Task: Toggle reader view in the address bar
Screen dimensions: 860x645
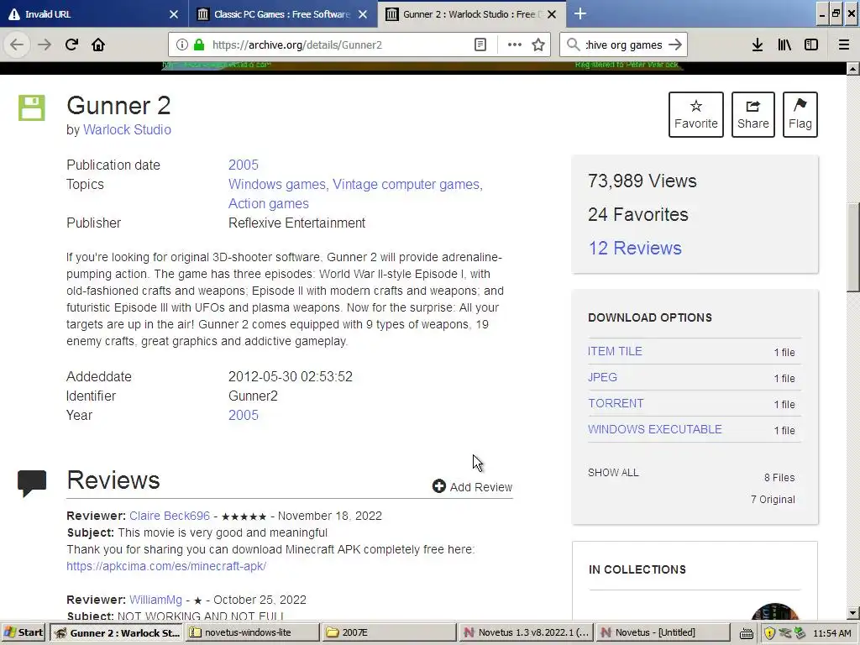Action: click(480, 45)
